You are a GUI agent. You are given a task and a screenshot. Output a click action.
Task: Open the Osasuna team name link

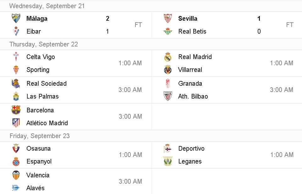click(38, 148)
